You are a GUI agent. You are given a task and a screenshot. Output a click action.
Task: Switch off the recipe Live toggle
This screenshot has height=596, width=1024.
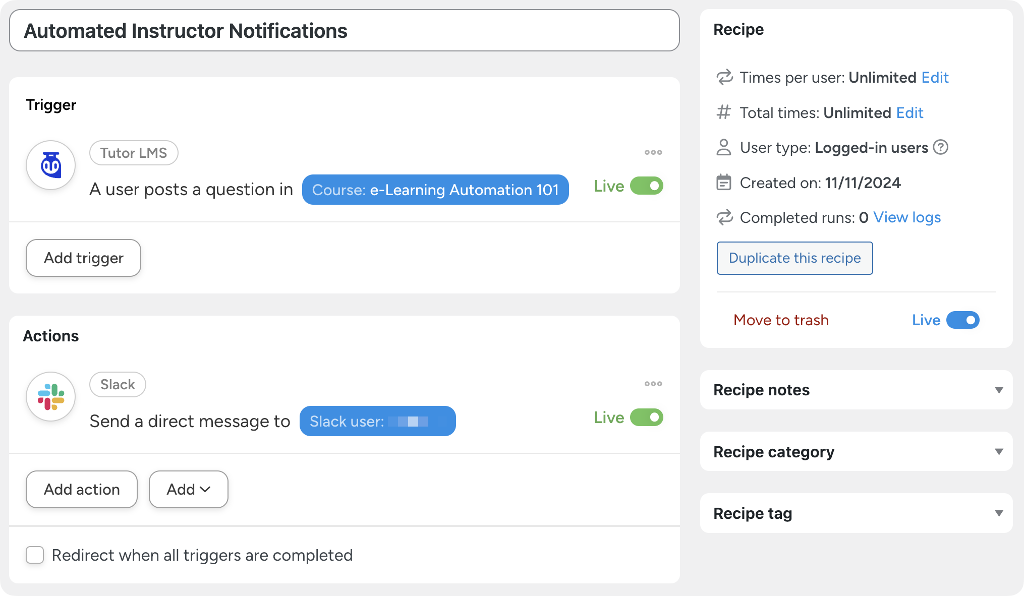(x=962, y=320)
